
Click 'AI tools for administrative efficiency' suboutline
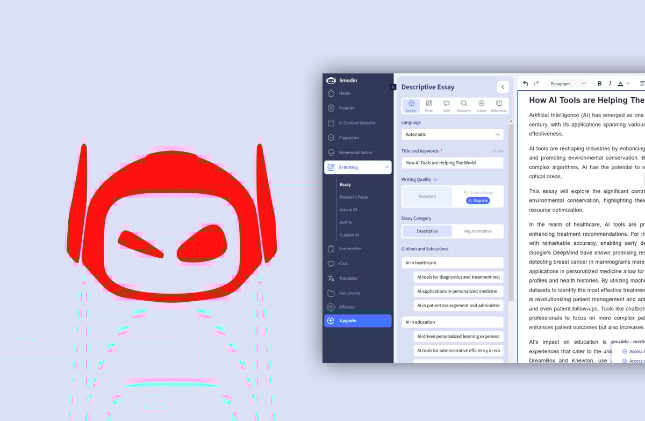pos(458,351)
